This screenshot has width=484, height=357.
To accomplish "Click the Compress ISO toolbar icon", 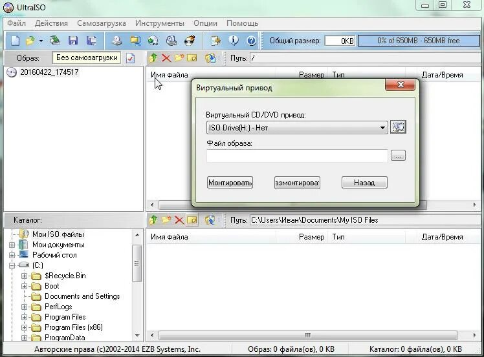I will (135, 41).
